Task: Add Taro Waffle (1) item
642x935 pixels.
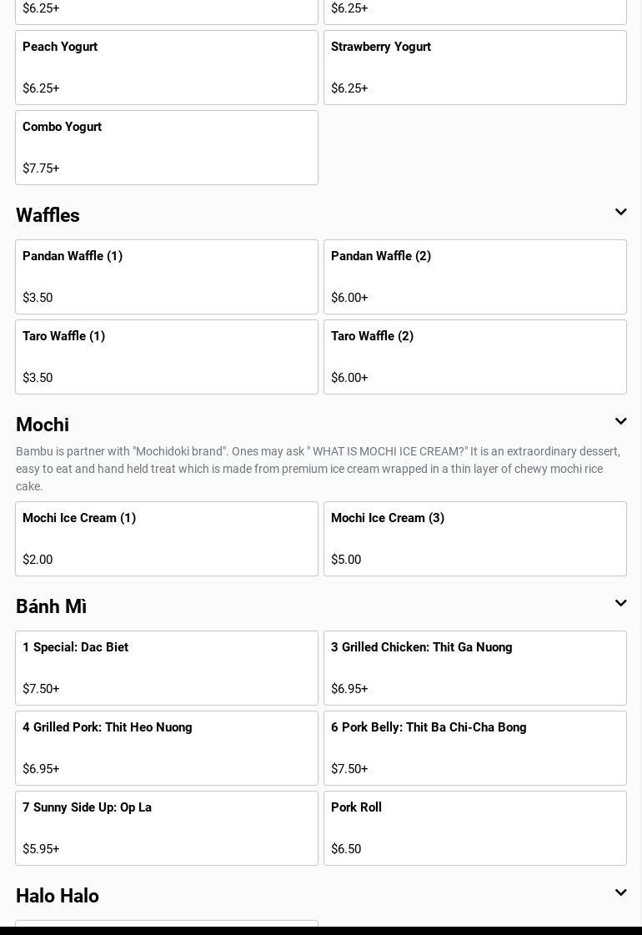Action: (167, 357)
